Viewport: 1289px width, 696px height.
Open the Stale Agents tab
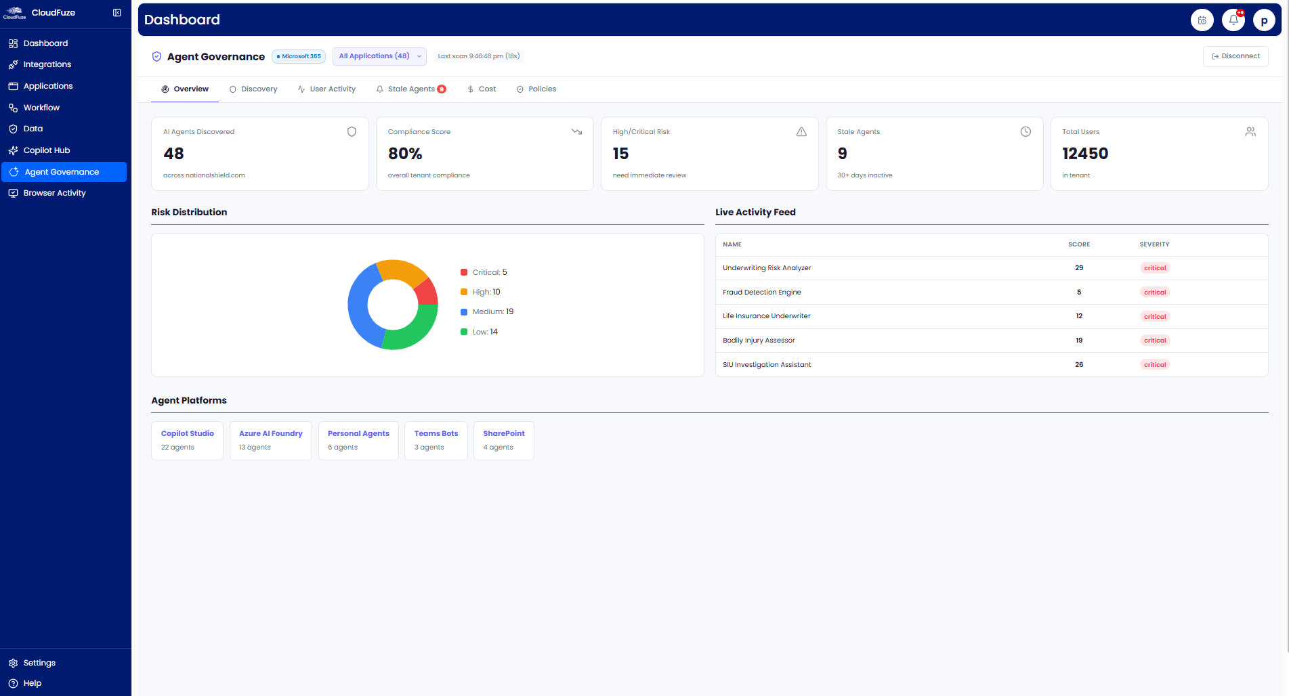coord(411,89)
